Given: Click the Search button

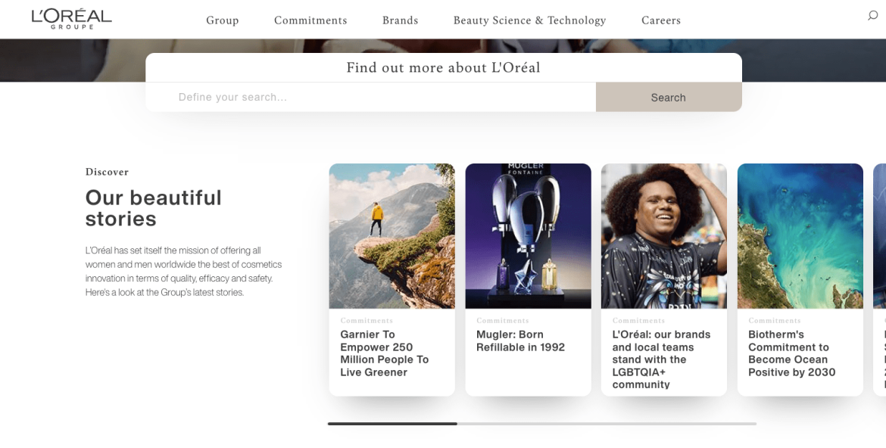Looking at the screenshot, I should coord(668,97).
